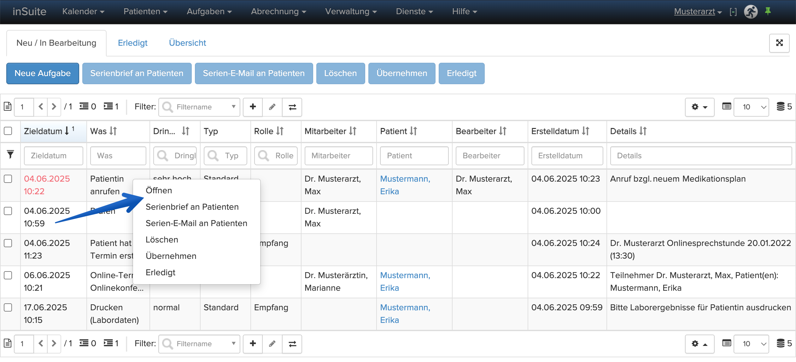Choose Öffnen in the context menu

(159, 190)
